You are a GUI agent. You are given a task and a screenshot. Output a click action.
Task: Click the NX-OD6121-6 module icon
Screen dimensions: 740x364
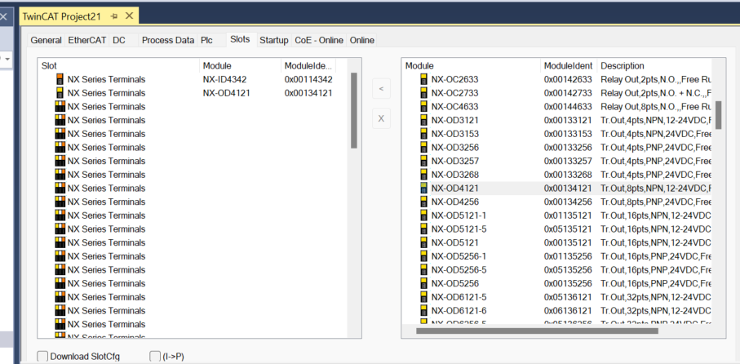point(423,311)
